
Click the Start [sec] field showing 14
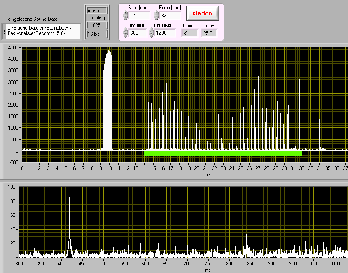[x=140, y=16]
